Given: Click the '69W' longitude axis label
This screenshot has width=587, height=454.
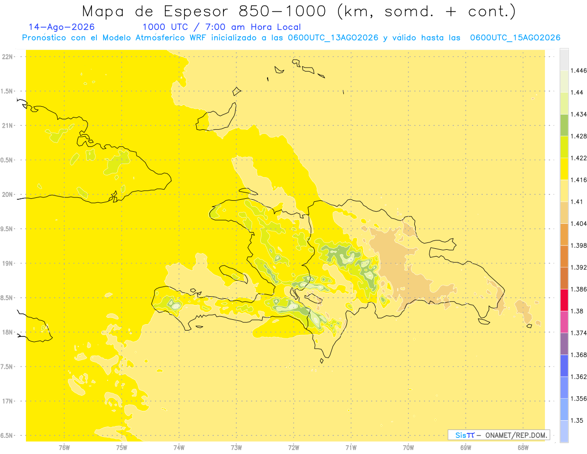Looking at the screenshot, I should [466, 448].
